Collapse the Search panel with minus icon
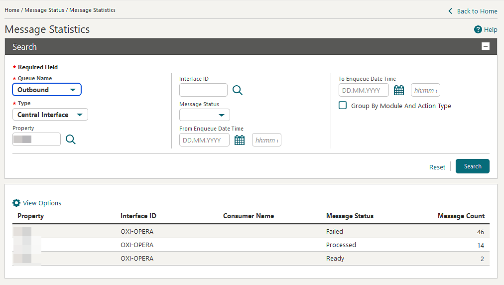 (x=486, y=47)
